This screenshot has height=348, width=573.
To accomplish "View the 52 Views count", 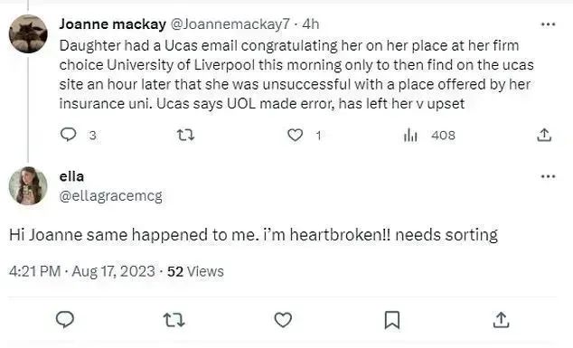I will (195, 271).
